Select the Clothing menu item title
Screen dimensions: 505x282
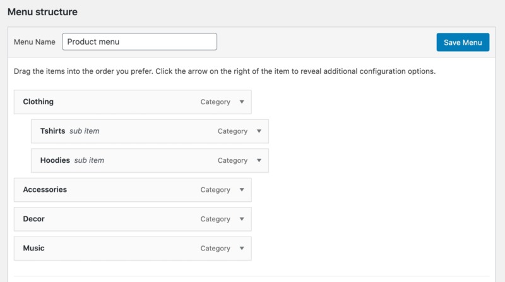coord(38,102)
